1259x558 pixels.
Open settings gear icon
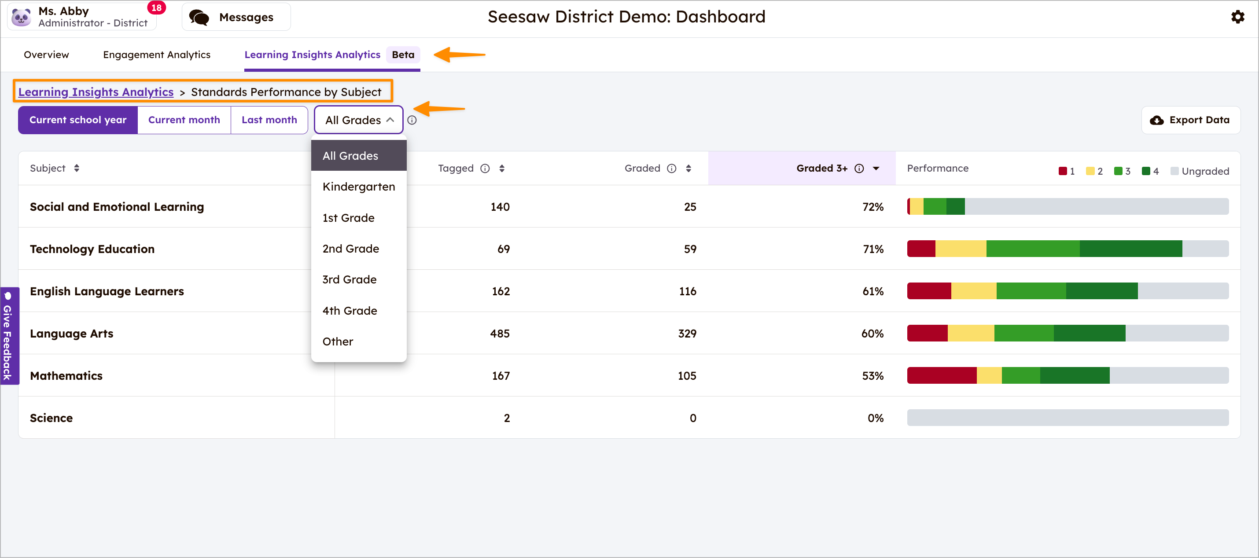pos(1237,17)
